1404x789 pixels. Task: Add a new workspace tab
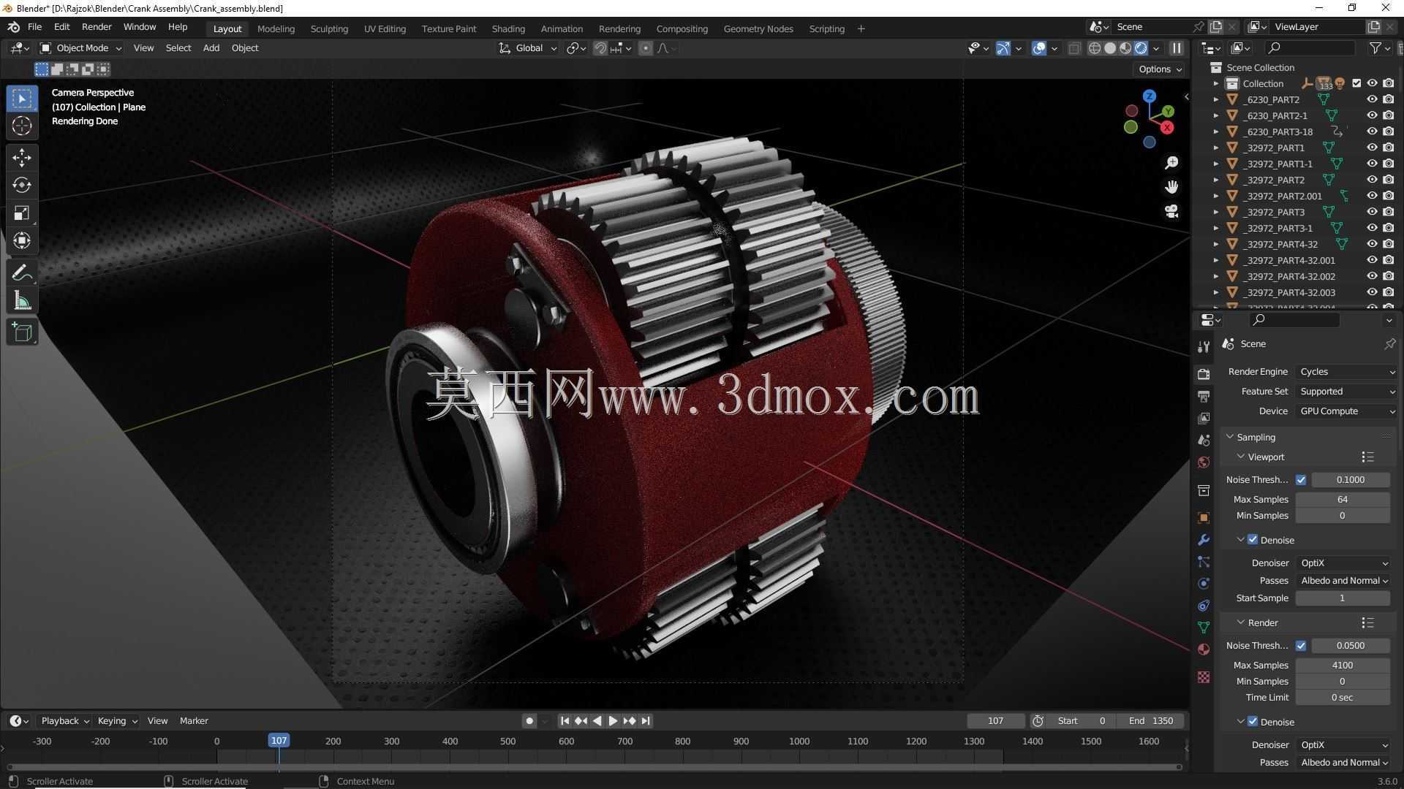pos(861,28)
